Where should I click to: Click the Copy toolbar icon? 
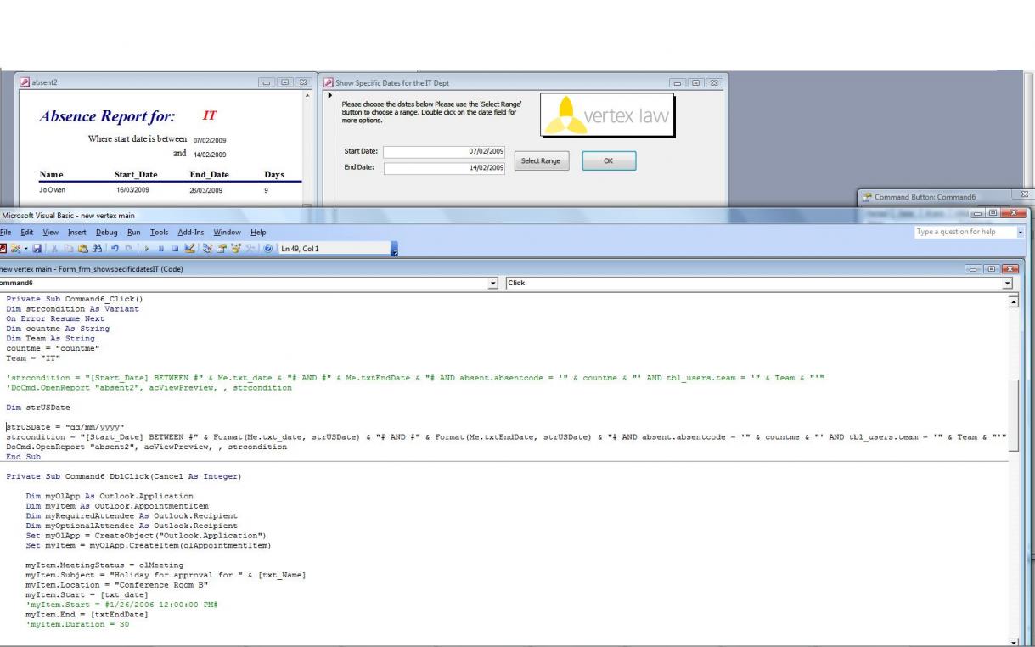pyautogui.click(x=68, y=249)
